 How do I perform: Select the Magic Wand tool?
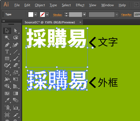(x=7, y=38)
